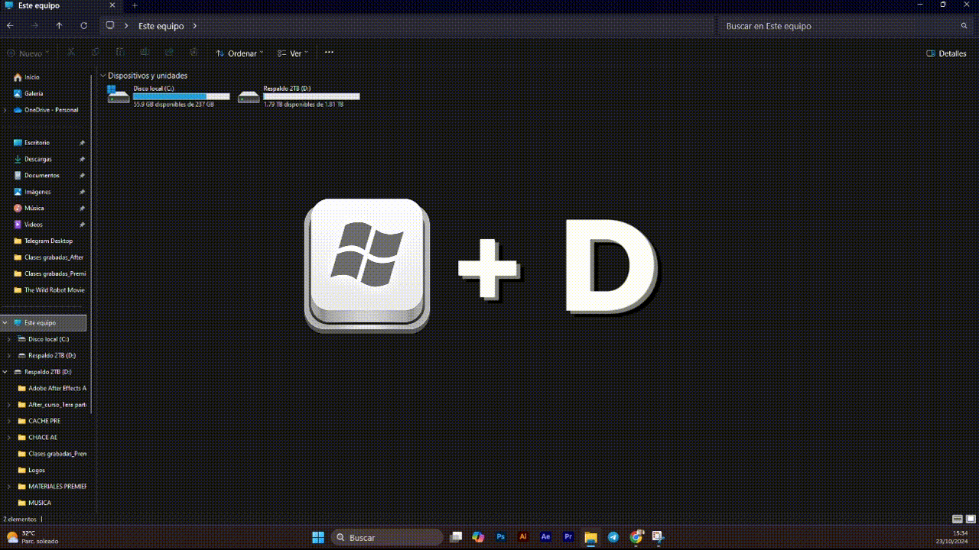The image size is (979, 550).
Task: Click the Disco local (C:) drive icon
Action: [118, 95]
